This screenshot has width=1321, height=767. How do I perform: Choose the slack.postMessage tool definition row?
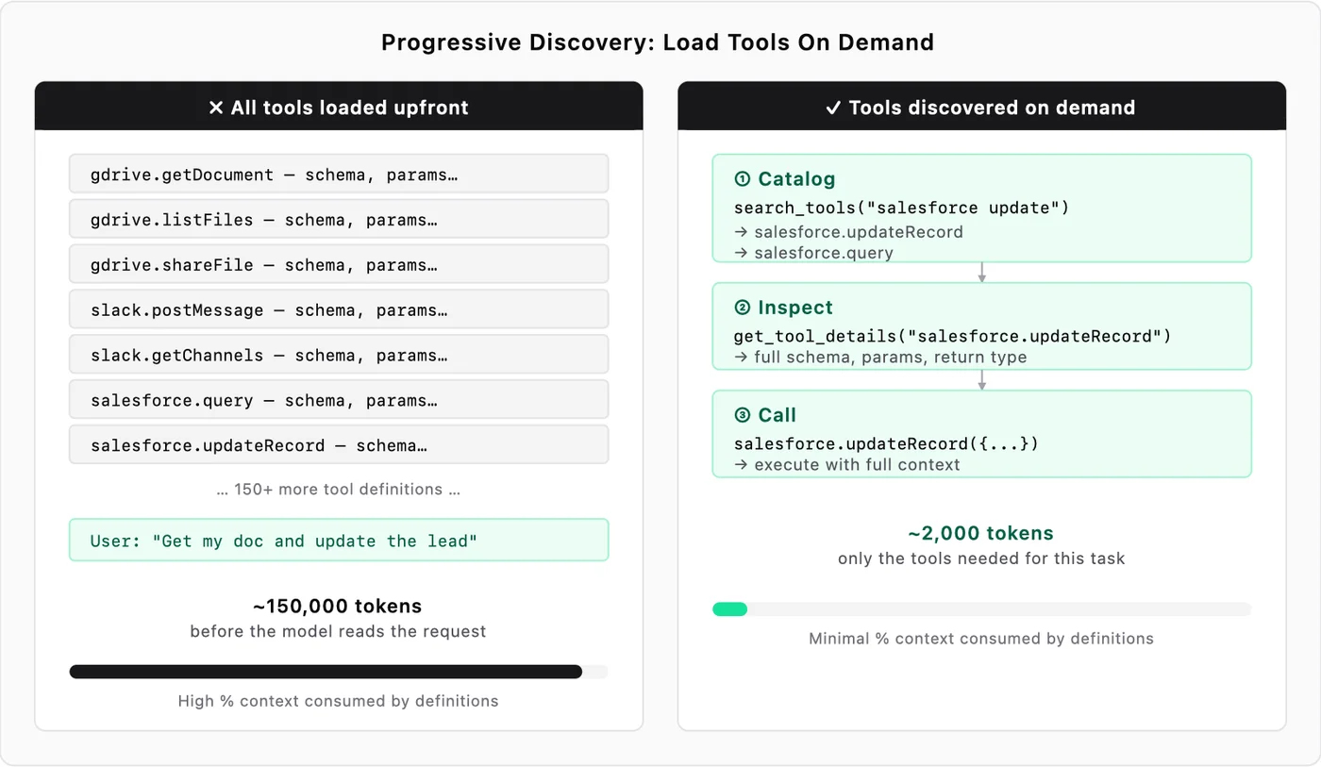point(339,310)
